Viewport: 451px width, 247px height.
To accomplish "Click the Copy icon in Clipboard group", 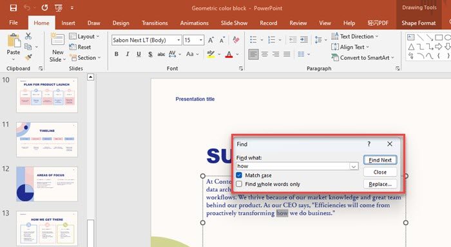I will (x=28, y=46).
